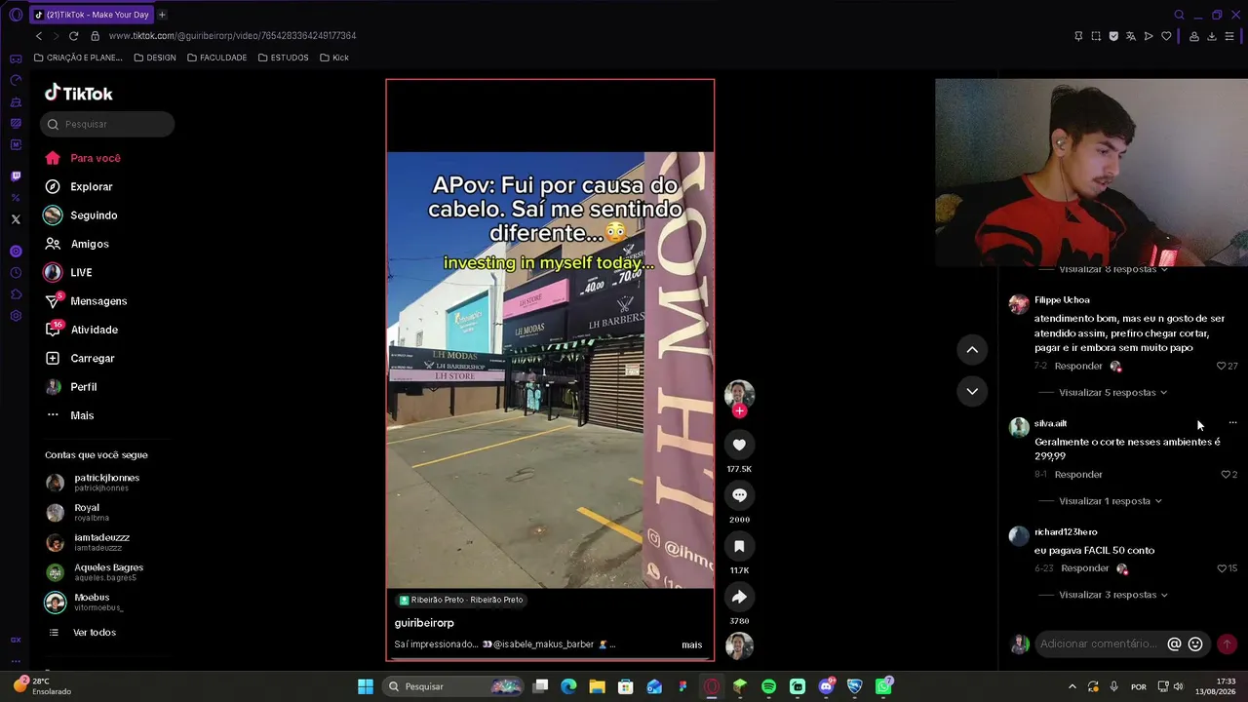
Task: Reload the page in the browser
Action: point(73,36)
